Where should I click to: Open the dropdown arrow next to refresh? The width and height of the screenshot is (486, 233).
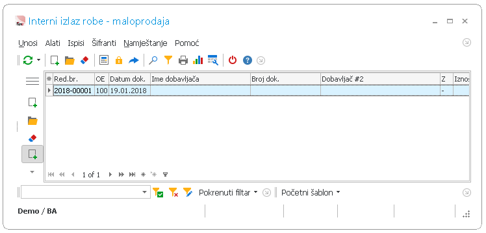[39, 60]
